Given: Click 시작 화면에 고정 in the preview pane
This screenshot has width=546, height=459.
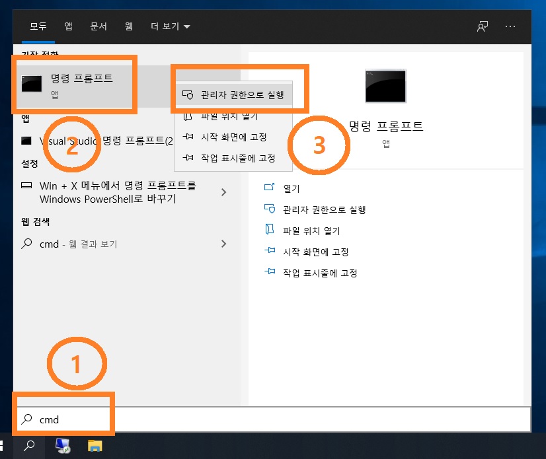Looking at the screenshot, I should point(316,252).
